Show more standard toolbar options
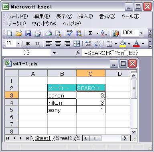This screenshot has width=154, height=152. point(150,33)
